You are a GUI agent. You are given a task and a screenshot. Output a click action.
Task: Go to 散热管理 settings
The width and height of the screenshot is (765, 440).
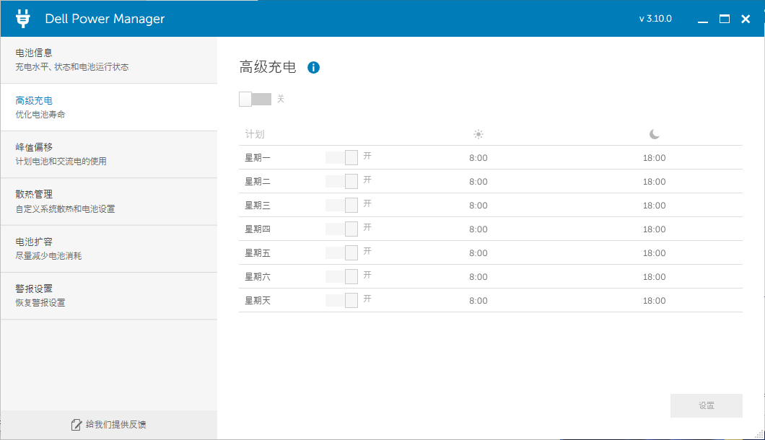click(x=109, y=201)
